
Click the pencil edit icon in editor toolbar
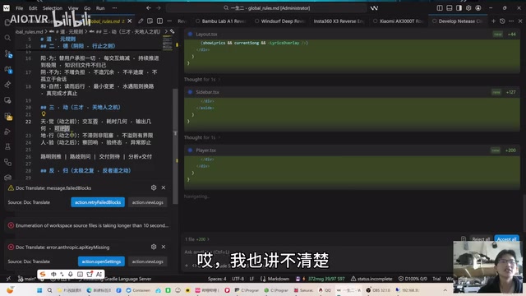141,21
